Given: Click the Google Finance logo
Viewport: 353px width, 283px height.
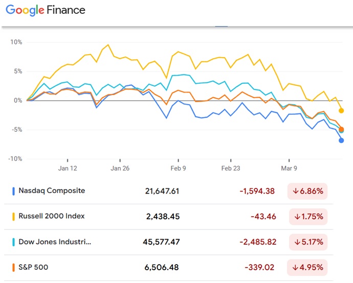Looking at the screenshot, I should [46, 10].
